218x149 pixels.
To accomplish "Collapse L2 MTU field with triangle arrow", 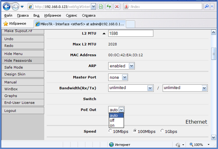I will [x=104, y=33].
